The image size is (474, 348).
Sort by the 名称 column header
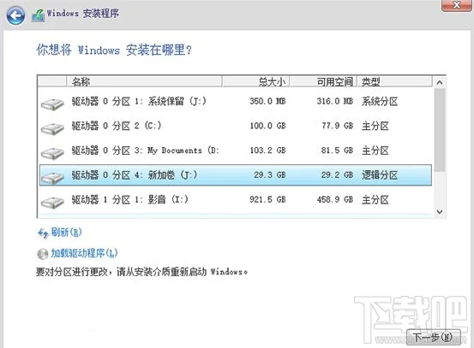tap(144, 81)
